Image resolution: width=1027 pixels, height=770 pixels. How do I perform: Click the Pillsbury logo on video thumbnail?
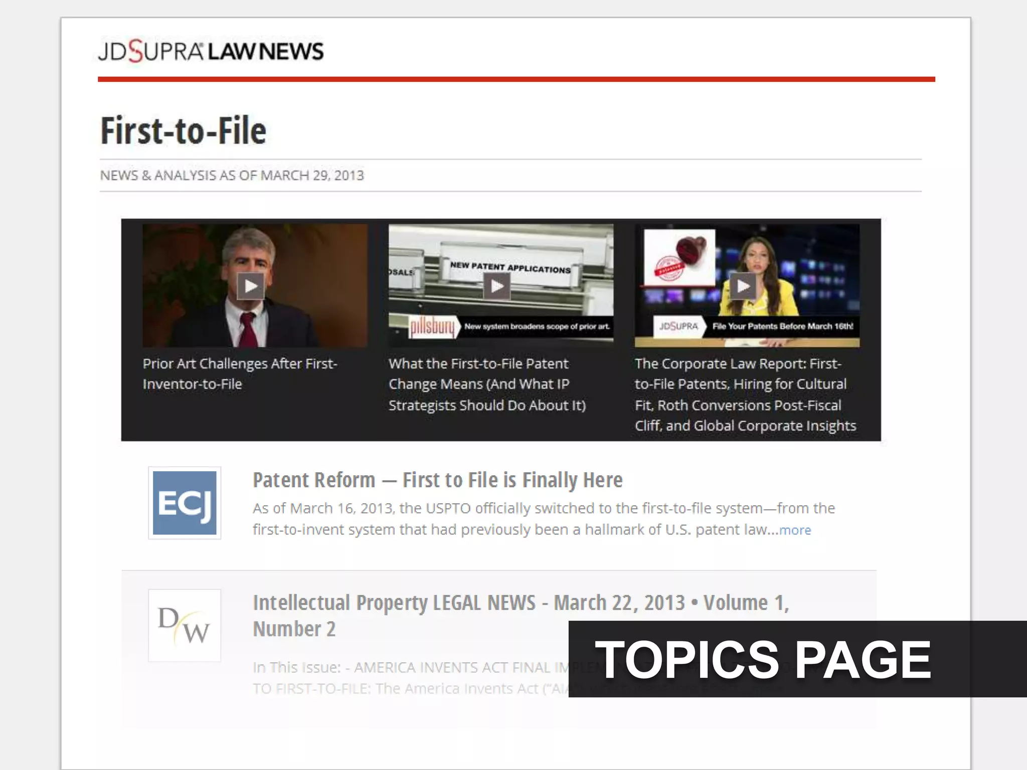pyautogui.click(x=432, y=327)
